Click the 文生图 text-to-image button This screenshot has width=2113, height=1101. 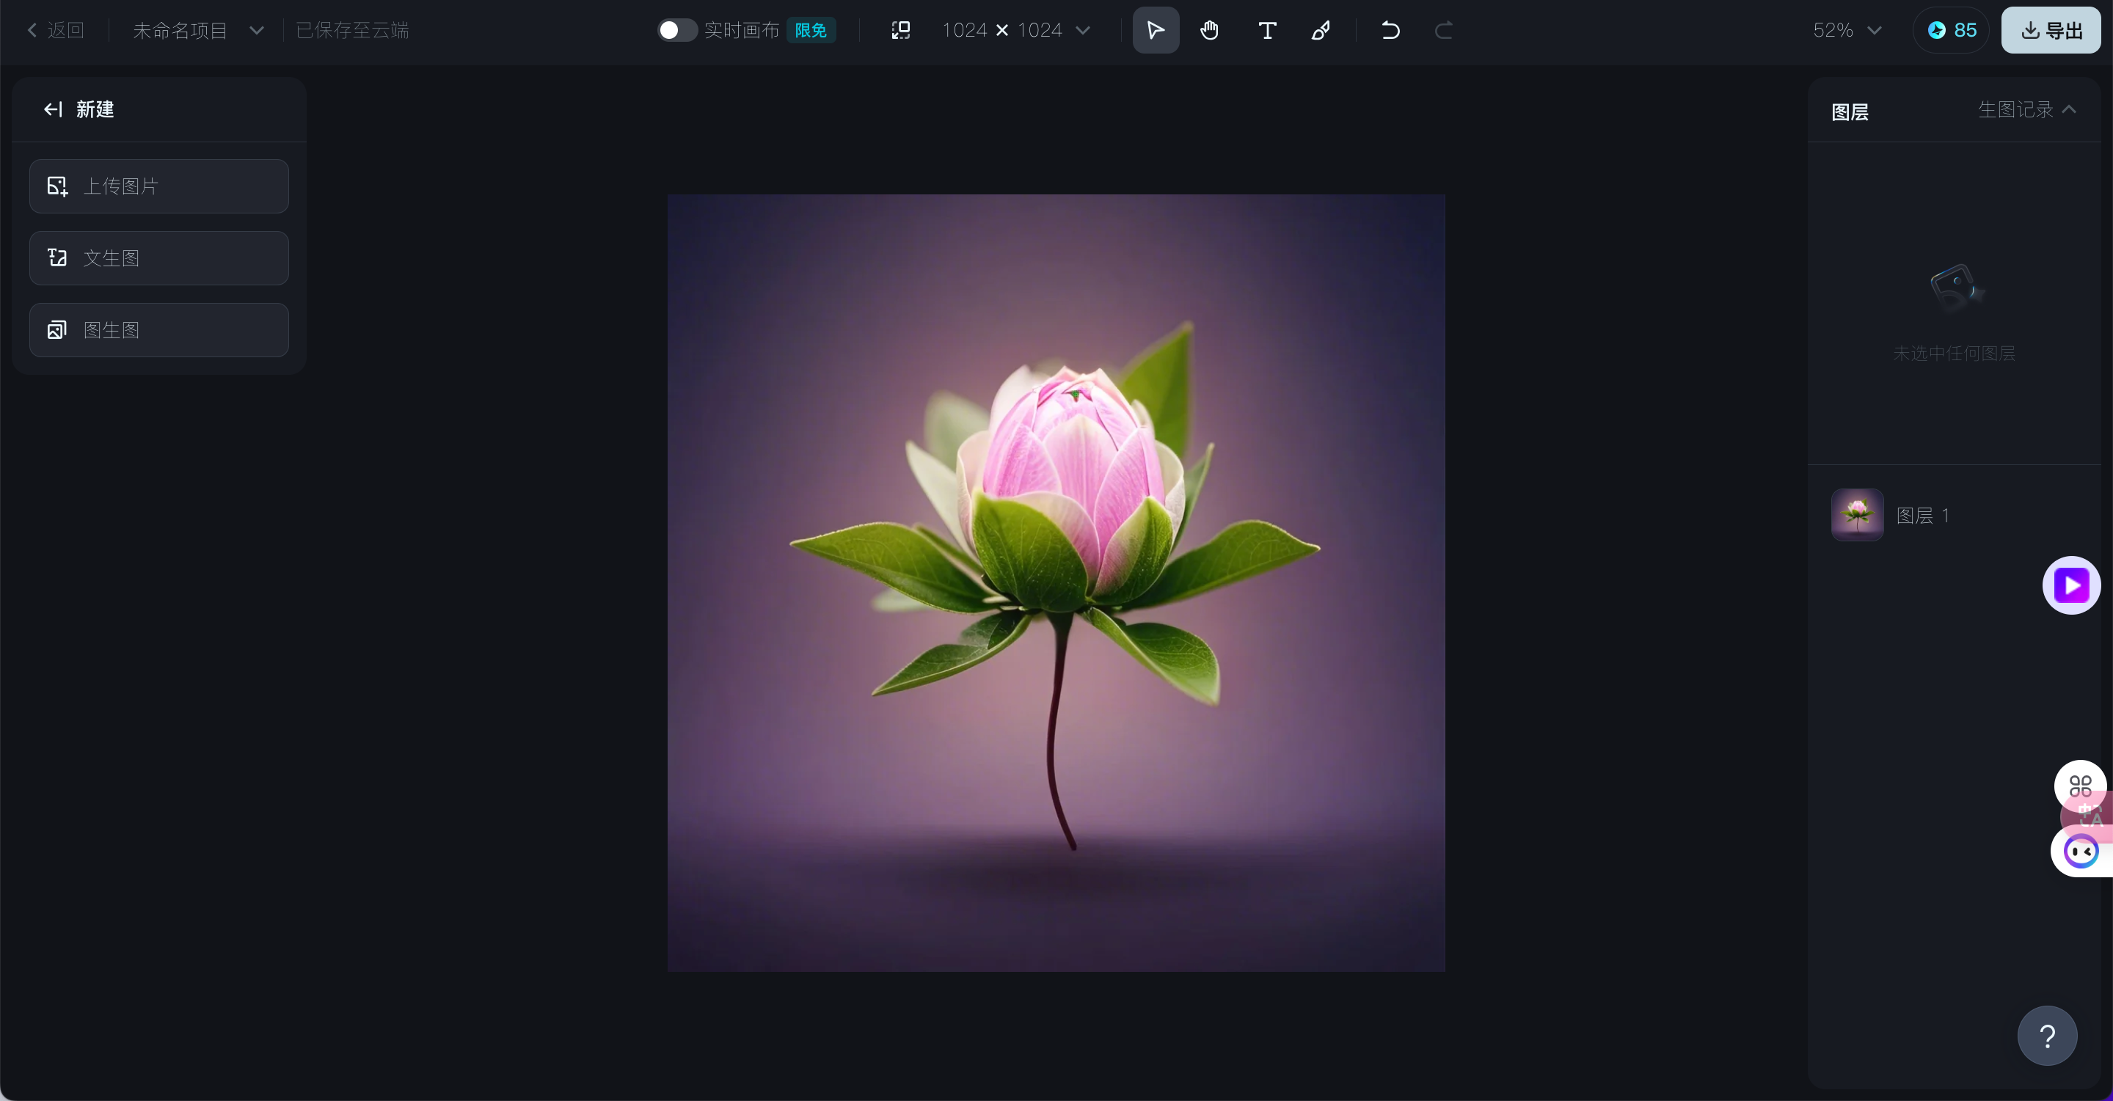coord(159,258)
